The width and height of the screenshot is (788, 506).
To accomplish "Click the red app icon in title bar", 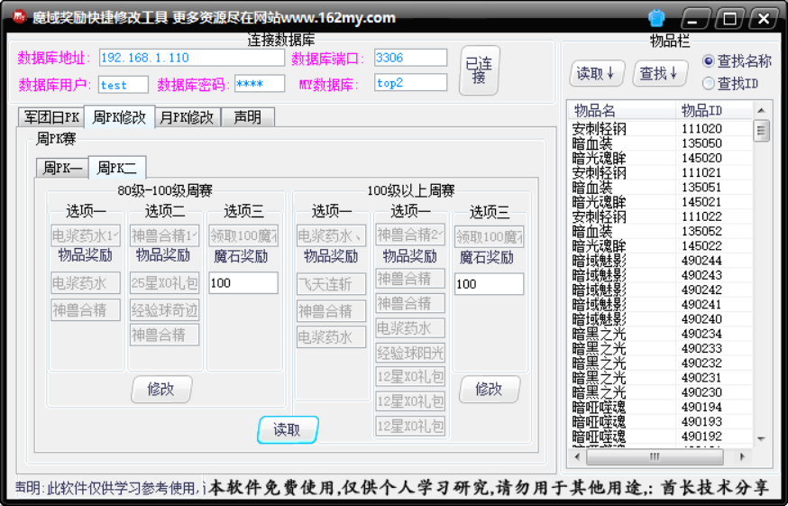I will pos(16,17).
